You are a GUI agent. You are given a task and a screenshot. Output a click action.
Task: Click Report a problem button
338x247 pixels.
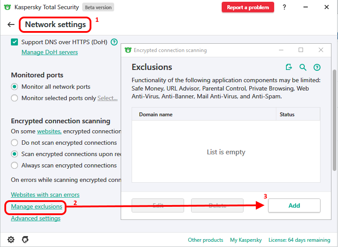point(247,7)
